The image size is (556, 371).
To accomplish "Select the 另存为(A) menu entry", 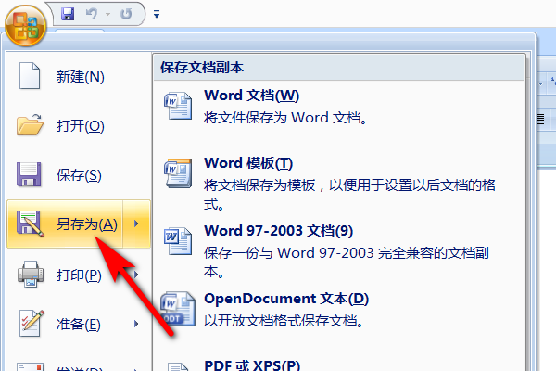I will coord(65,224).
